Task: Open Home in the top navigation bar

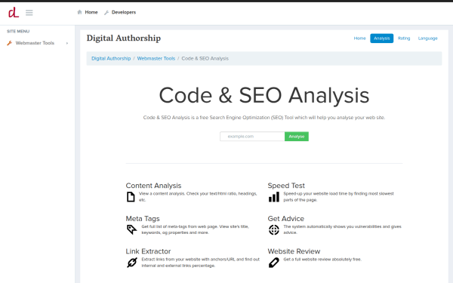Action: pyautogui.click(x=91, y=12)
